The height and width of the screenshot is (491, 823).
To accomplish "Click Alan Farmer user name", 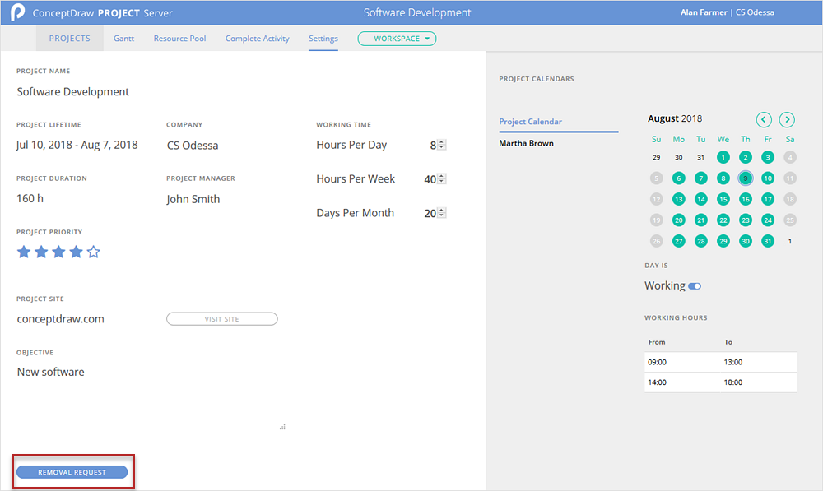I will pyautogui.click(x=704, y=12).
